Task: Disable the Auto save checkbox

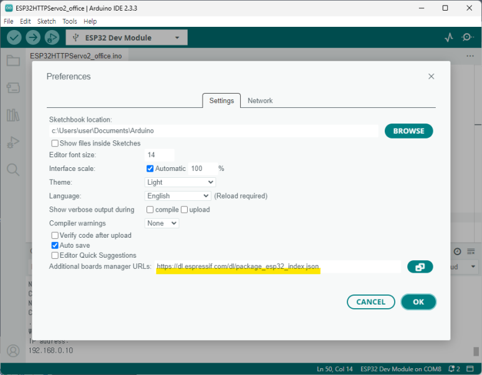Action: 55,245
